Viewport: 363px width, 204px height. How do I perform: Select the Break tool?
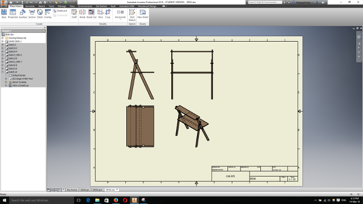click(x=82, y=14)
